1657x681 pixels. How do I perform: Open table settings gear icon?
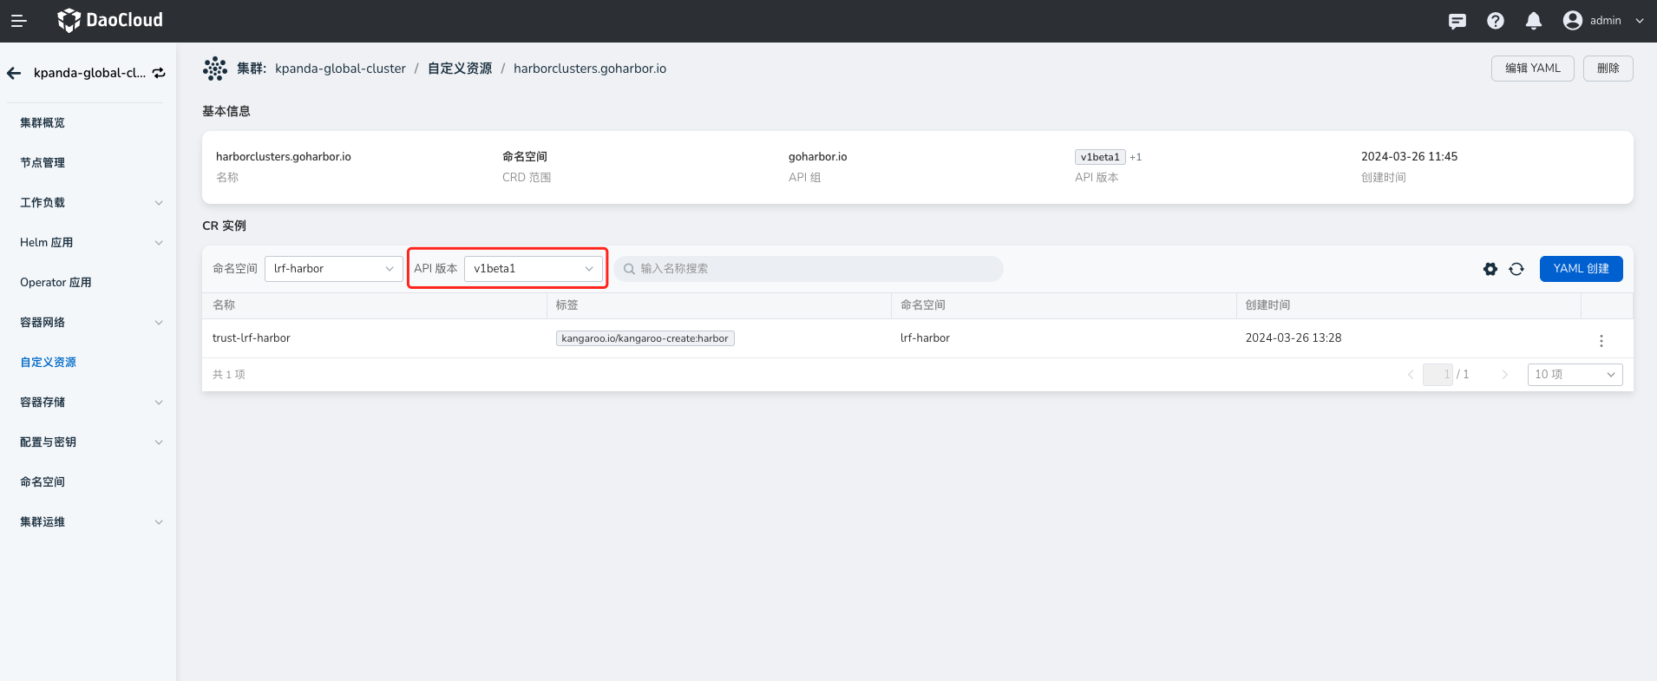pyautogui.click(x=1490, y=269)
